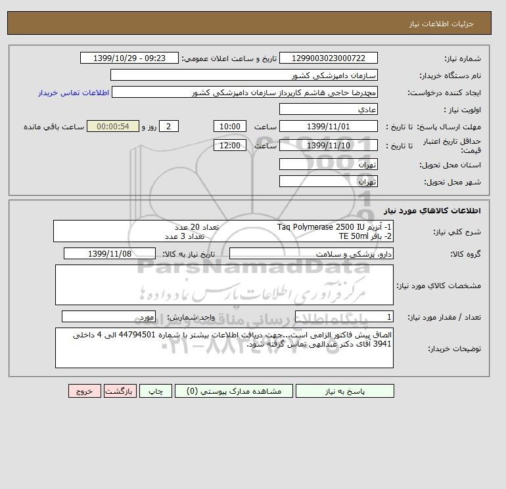Click the بازگشت back button
Image resolution: width=506 pixels, height=489 pixels.
(120, 391)
